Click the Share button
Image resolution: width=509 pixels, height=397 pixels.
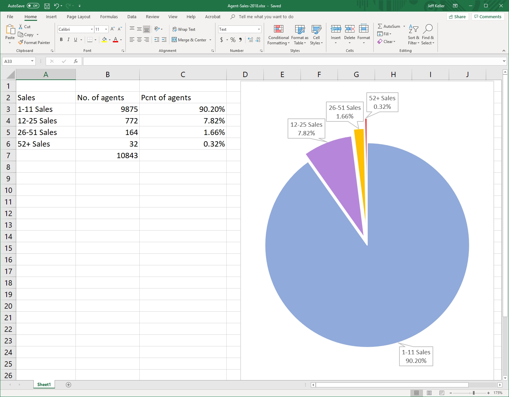(x=457, y=17)
